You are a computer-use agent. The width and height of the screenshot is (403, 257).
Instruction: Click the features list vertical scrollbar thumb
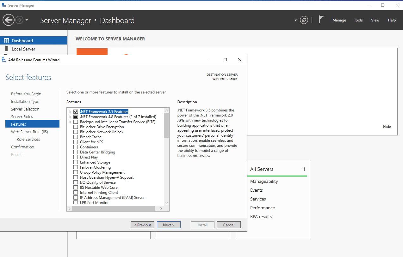point(166,126)
